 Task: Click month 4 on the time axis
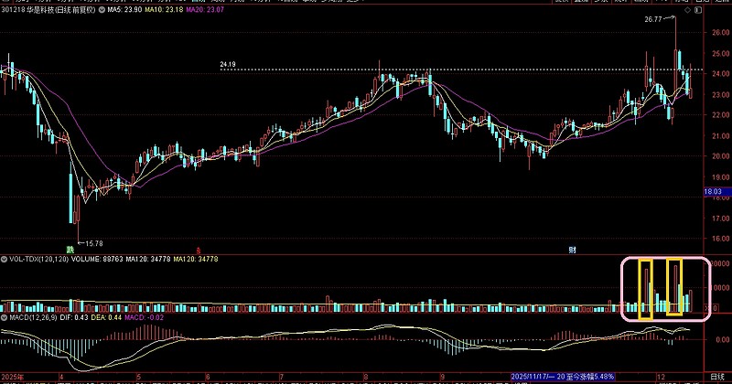(x=61, y=377)
